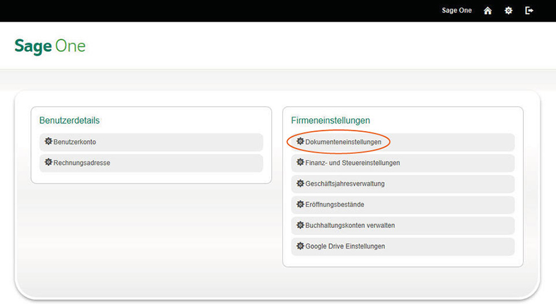This screenshot has width=556, height=304.
Task: Click the Benutzerdetails heading
Action: 69,120
